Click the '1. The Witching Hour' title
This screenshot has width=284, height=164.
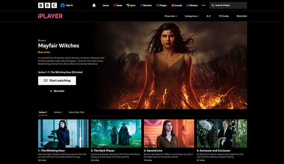(51, 151)
